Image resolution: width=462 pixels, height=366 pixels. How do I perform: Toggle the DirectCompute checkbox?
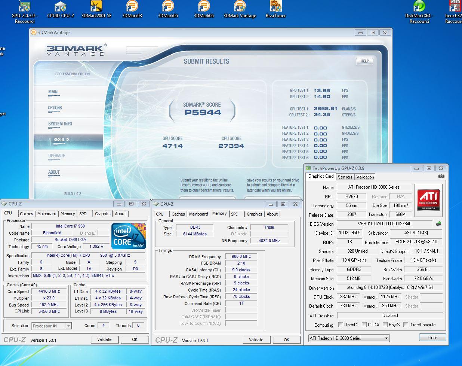pos(406,325)
